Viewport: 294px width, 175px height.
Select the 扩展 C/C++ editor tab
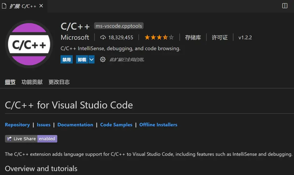23,6
